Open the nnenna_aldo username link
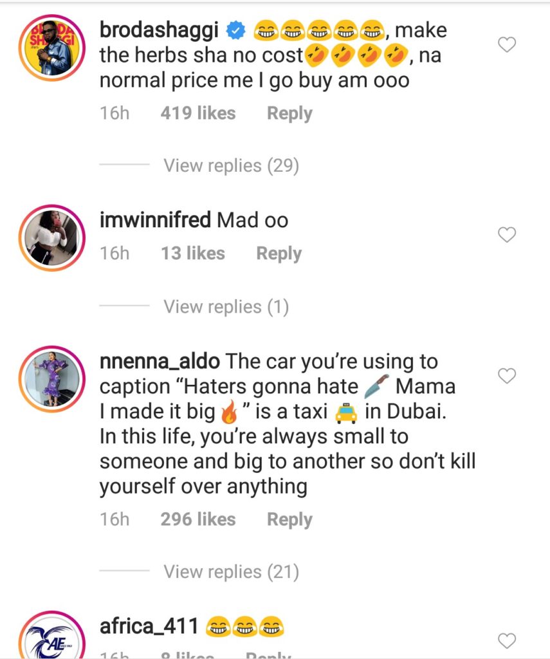The width and height of the screenshot is (550, 659). click(160, 362)
